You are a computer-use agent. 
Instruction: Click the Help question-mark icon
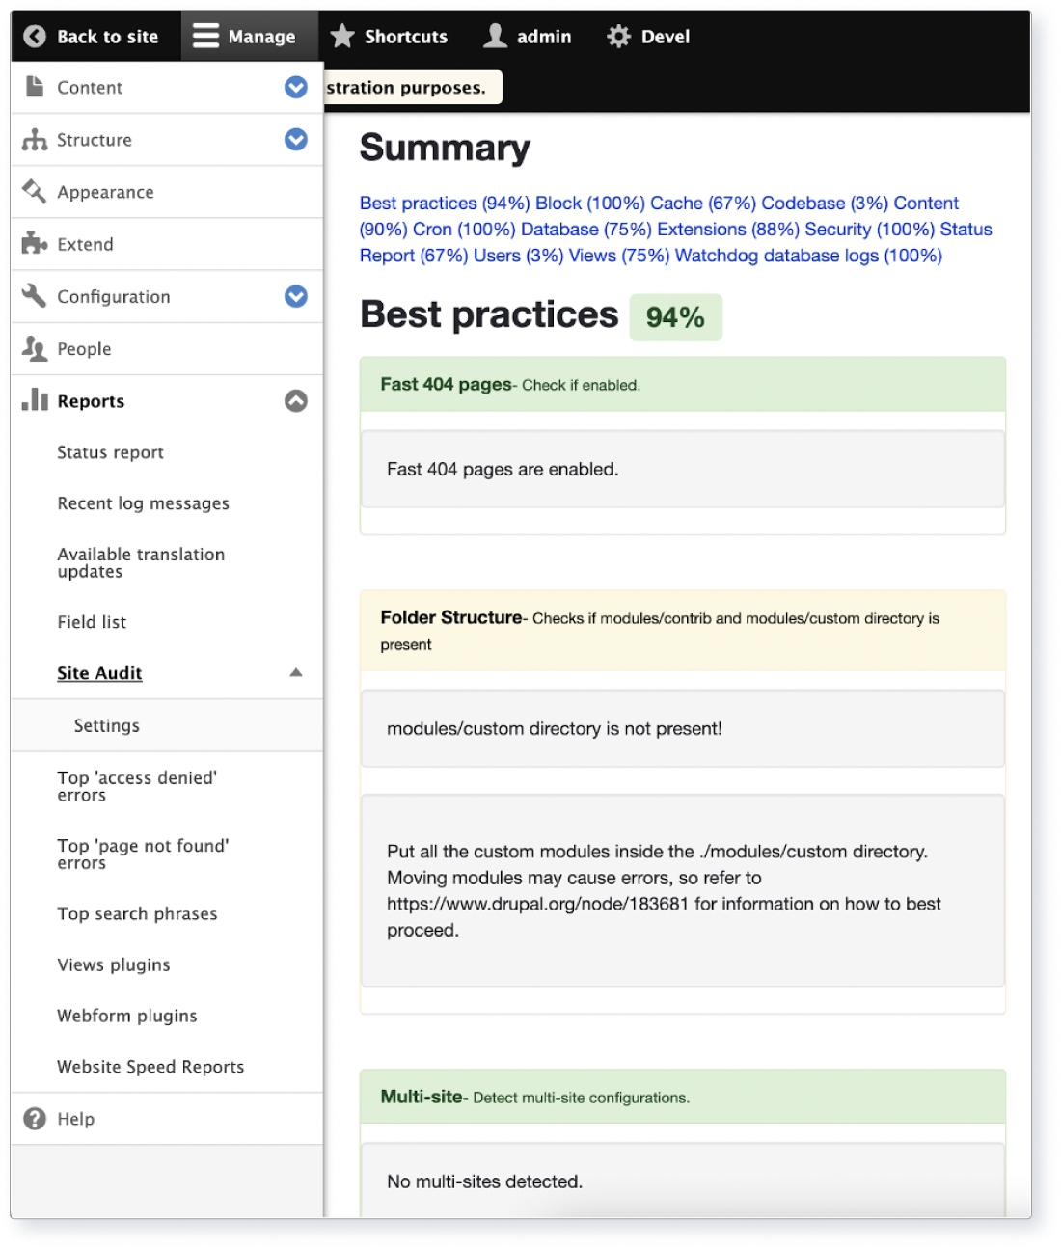pyautogui.click(x=35, y=1119)
